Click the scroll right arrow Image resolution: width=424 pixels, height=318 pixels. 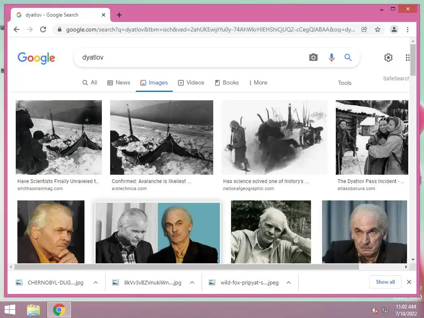(x=406, y=267)
